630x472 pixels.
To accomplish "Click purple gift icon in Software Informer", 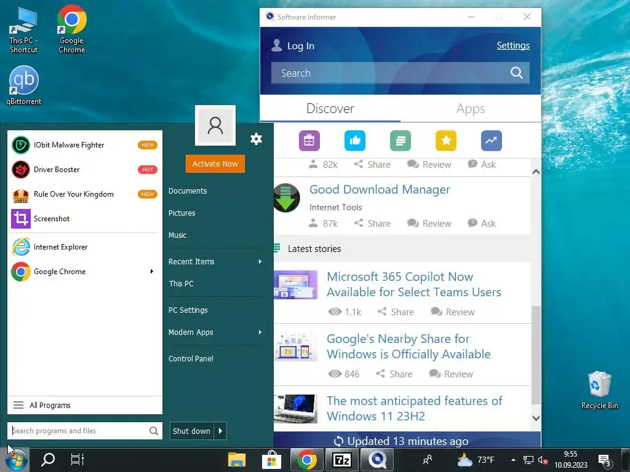I will coord(309,141).
